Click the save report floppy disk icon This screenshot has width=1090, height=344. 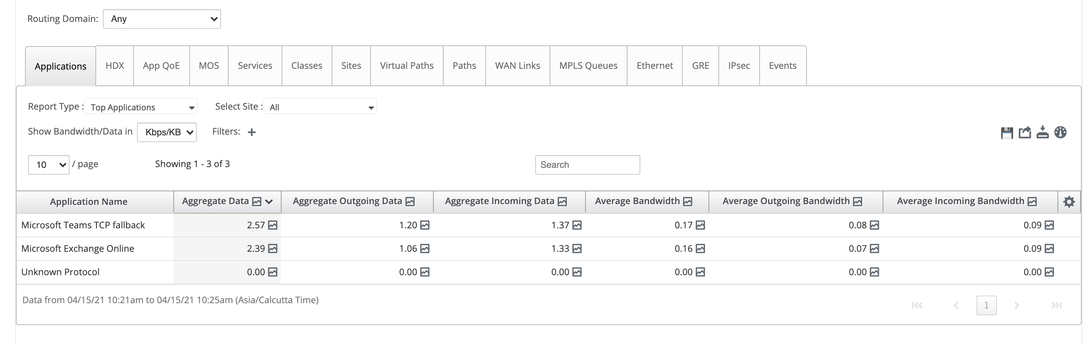[1007, 133]
